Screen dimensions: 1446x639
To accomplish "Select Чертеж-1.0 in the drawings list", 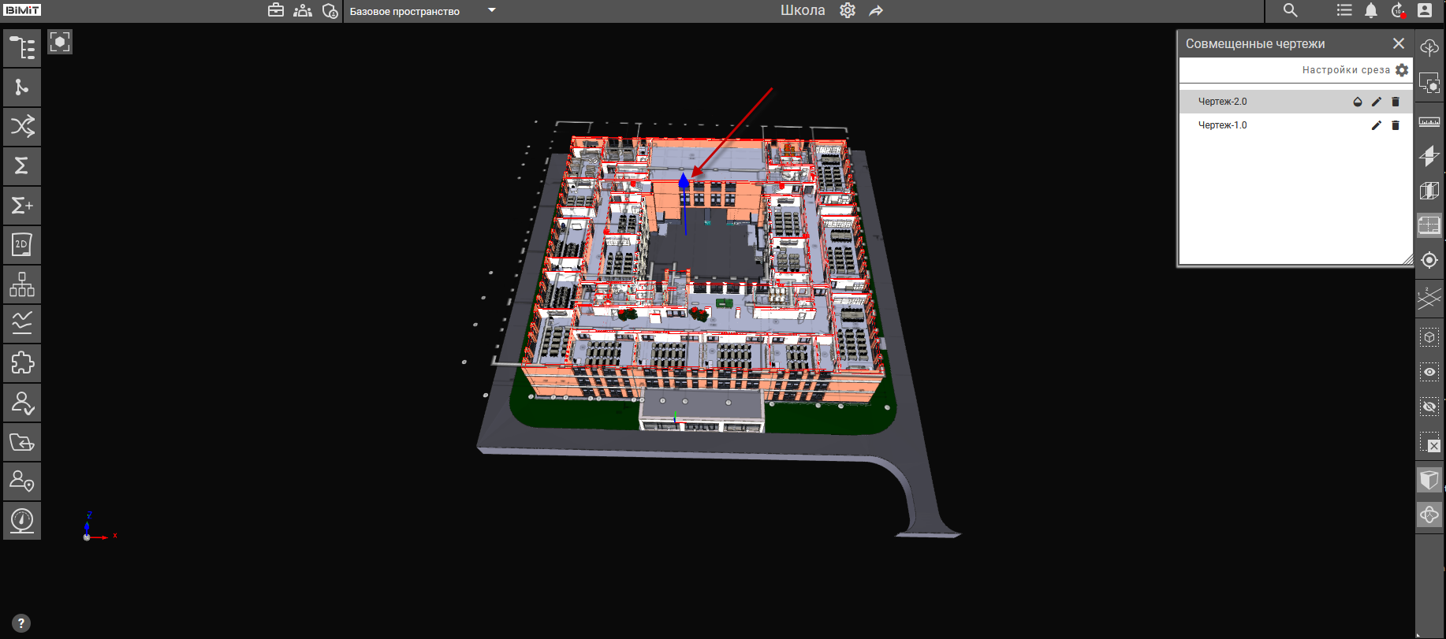I will pos(1222,125).
